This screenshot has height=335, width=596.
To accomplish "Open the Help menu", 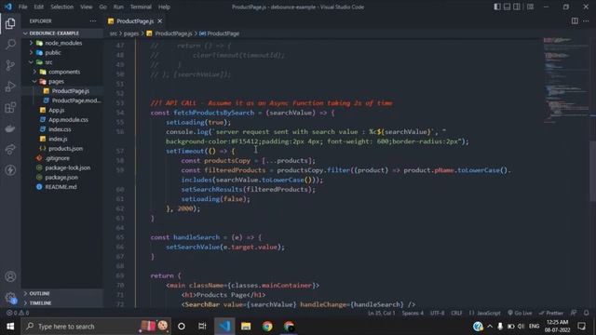I will tap(164, 7).
